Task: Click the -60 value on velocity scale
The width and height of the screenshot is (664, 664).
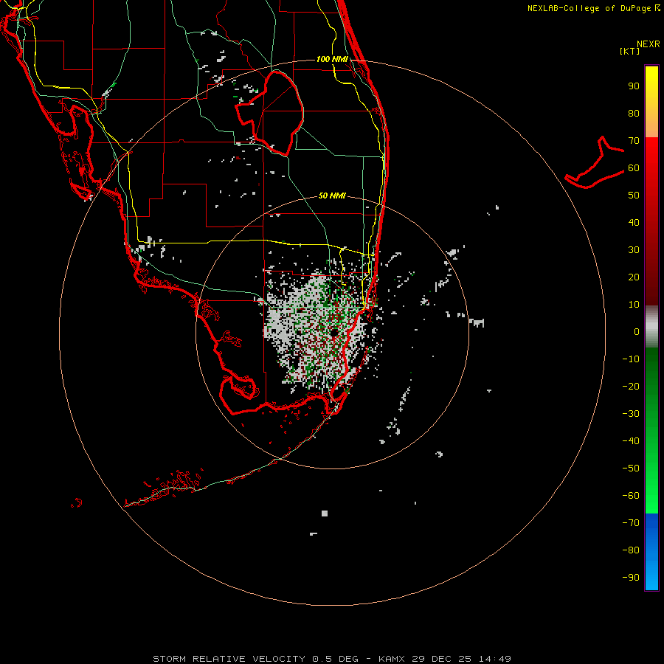Action: click(x=631, y=496)
